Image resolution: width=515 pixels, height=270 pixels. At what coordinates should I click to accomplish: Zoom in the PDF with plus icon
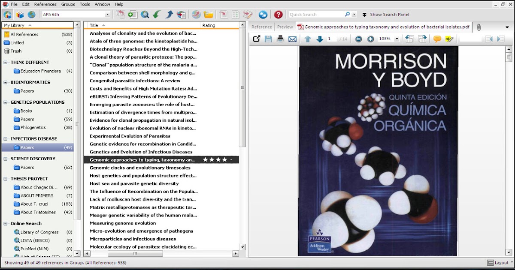click(x=371, y=39)
